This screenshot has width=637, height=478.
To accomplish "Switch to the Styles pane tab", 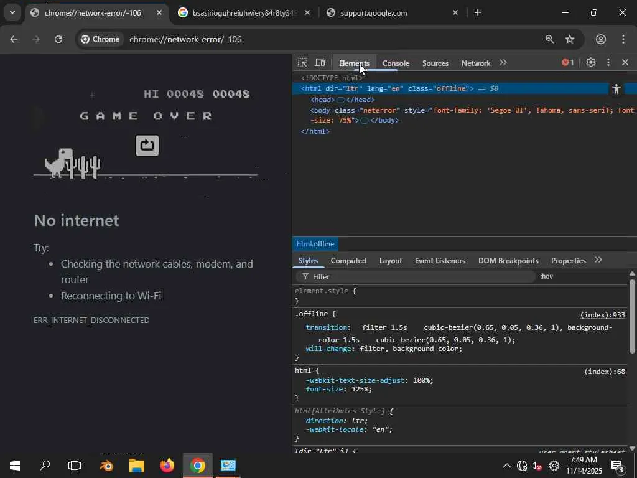I will (x=308, y=261).
